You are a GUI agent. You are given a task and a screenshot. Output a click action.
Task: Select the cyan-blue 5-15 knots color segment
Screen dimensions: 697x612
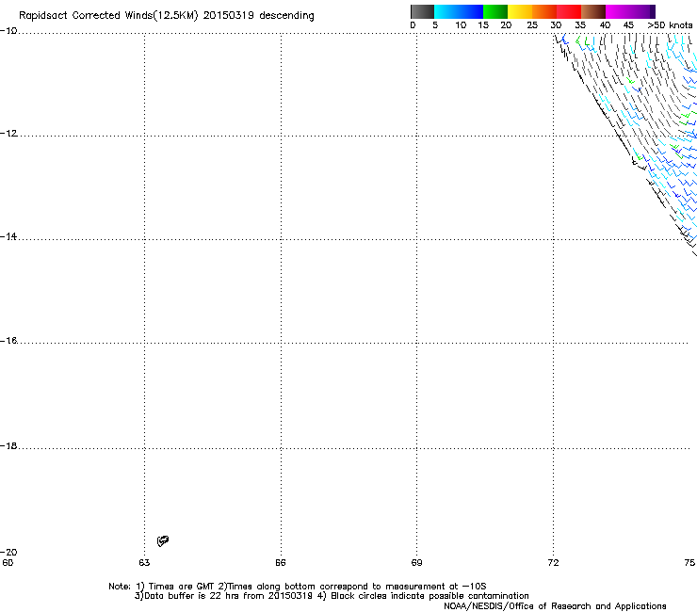coord(459,11)
